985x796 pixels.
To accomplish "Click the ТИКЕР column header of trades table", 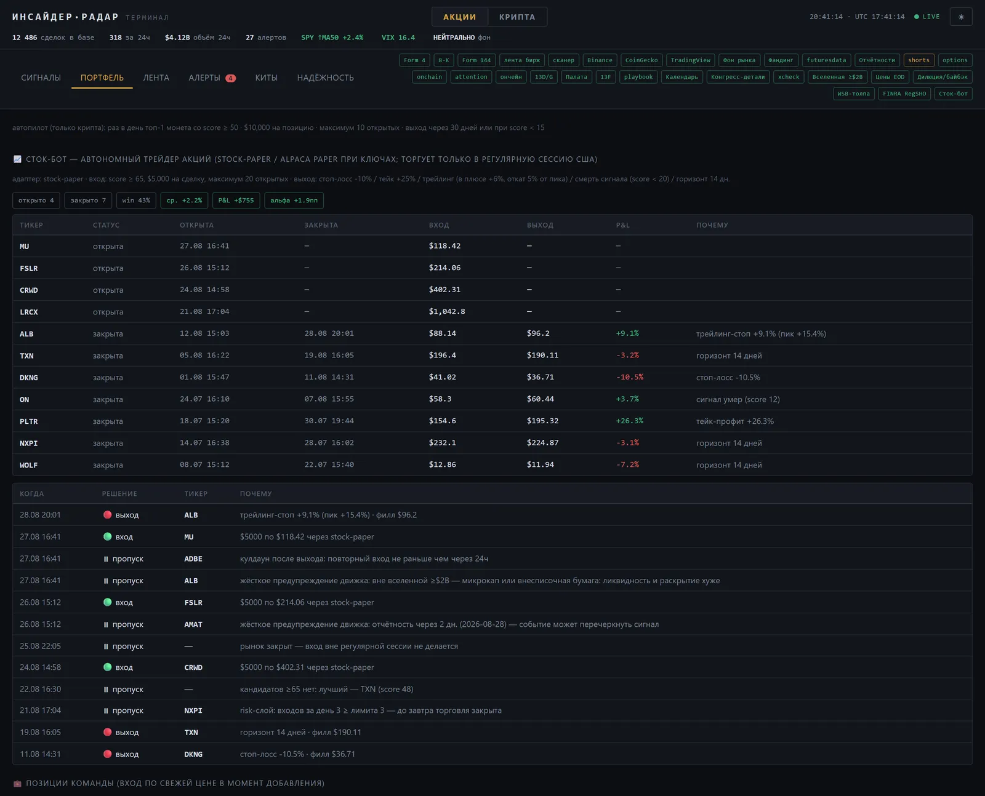I will tap(31, 225).
